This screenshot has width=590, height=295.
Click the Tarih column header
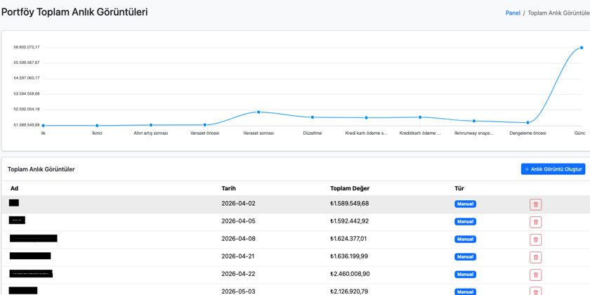tap(229, 188)
